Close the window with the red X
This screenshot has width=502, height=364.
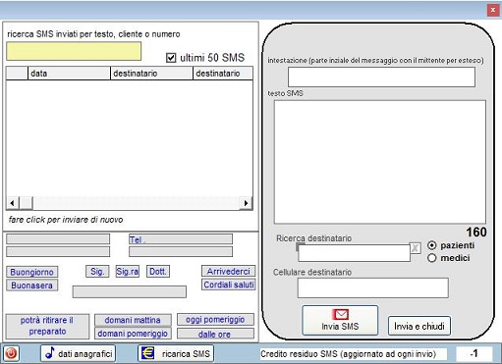tap(493, 10)
